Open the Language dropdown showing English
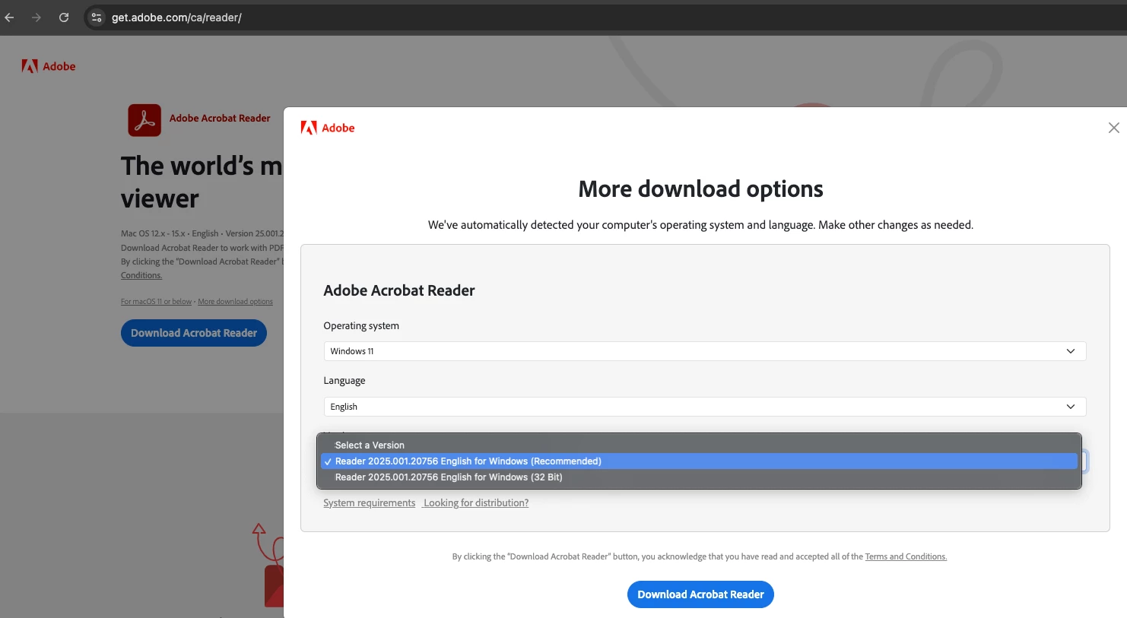This screenshot has width=1127, height=618. (705, 407)
